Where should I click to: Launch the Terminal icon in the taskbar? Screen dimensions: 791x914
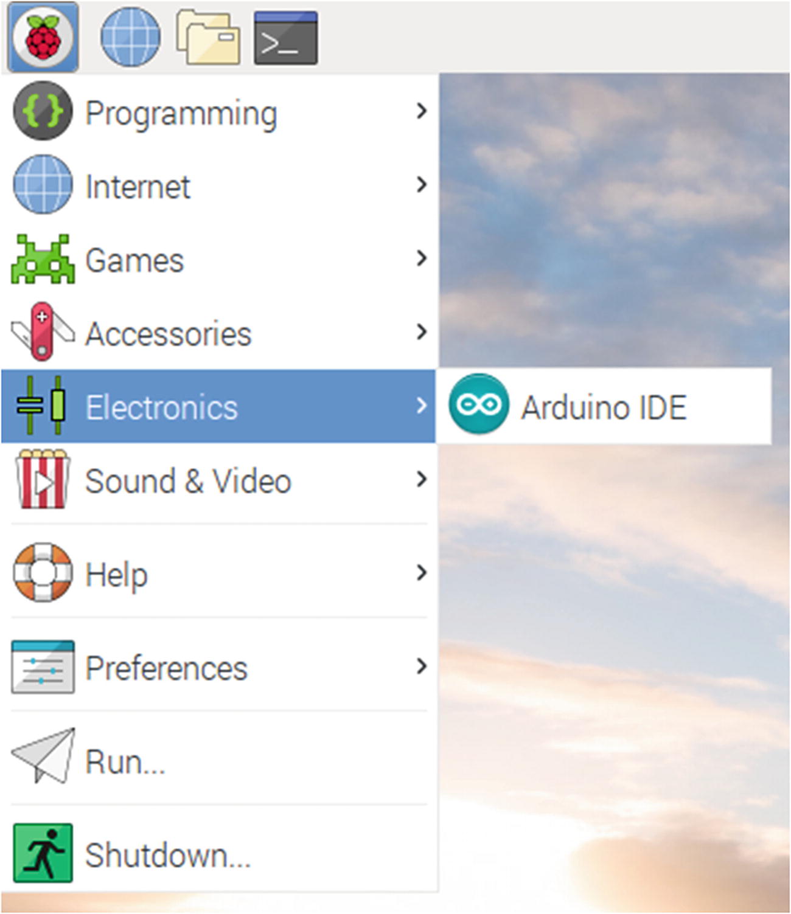tap(285, 37)
